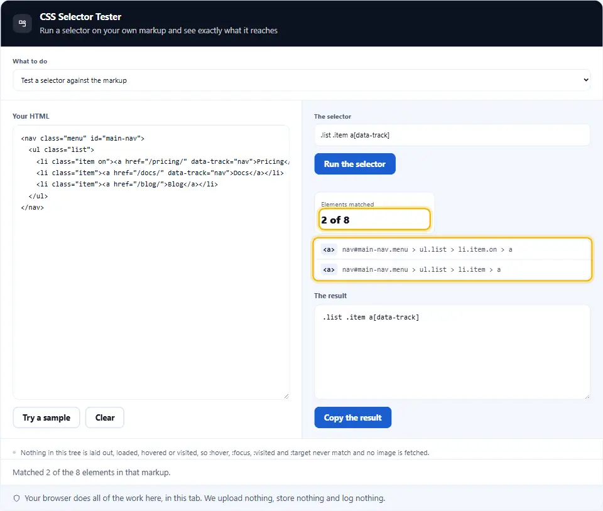The height and width of the screenshot is (511, 603).
Task: Copy the result to clipboard
Action: click(352, 417)
